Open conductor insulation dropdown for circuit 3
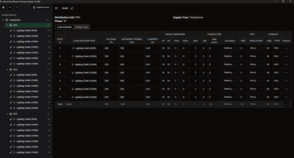 click(229, 64)
